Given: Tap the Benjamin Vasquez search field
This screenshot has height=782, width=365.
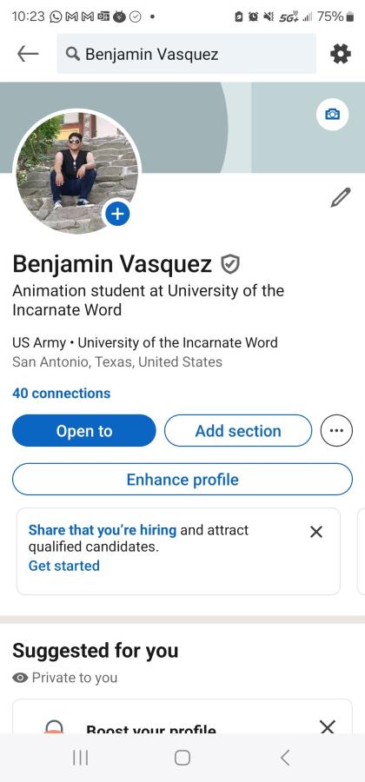Looking at the screenshot, I should click(x=187, y=54).
